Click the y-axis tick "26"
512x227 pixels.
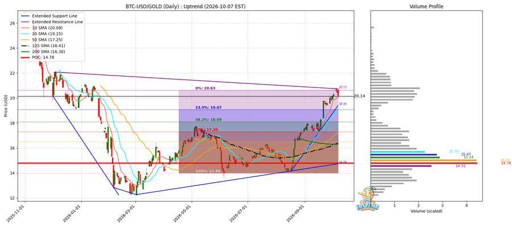point(12,23)
